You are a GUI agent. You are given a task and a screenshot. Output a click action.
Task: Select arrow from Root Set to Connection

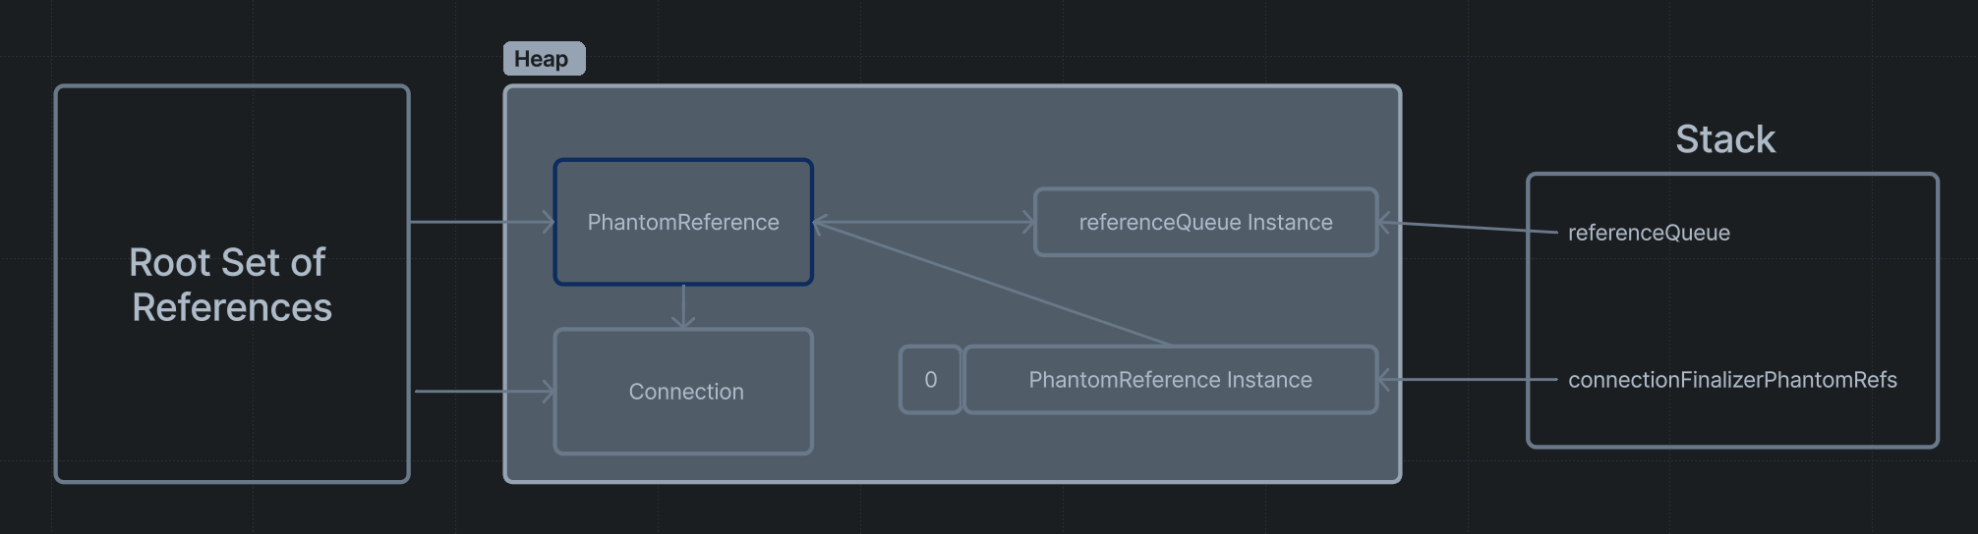[482, 392]
